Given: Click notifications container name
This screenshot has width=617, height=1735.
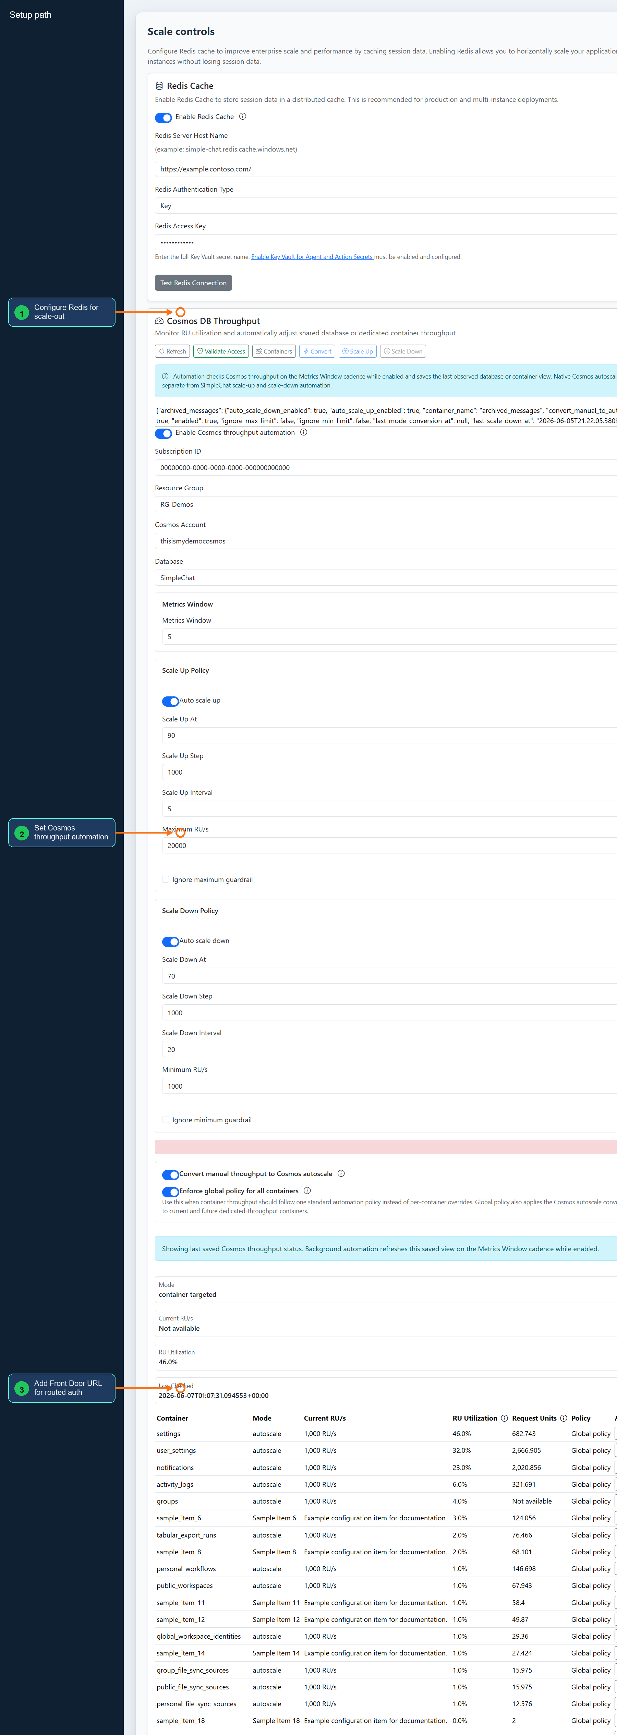Looking at the screenshot, I should pos(175,1468).
